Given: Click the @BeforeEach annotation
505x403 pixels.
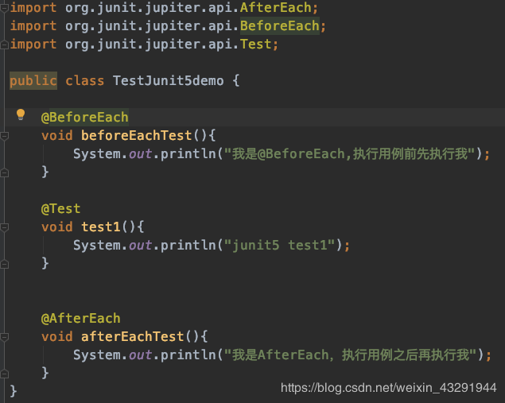Looking at the screenshot, I should tap(85, 117).
